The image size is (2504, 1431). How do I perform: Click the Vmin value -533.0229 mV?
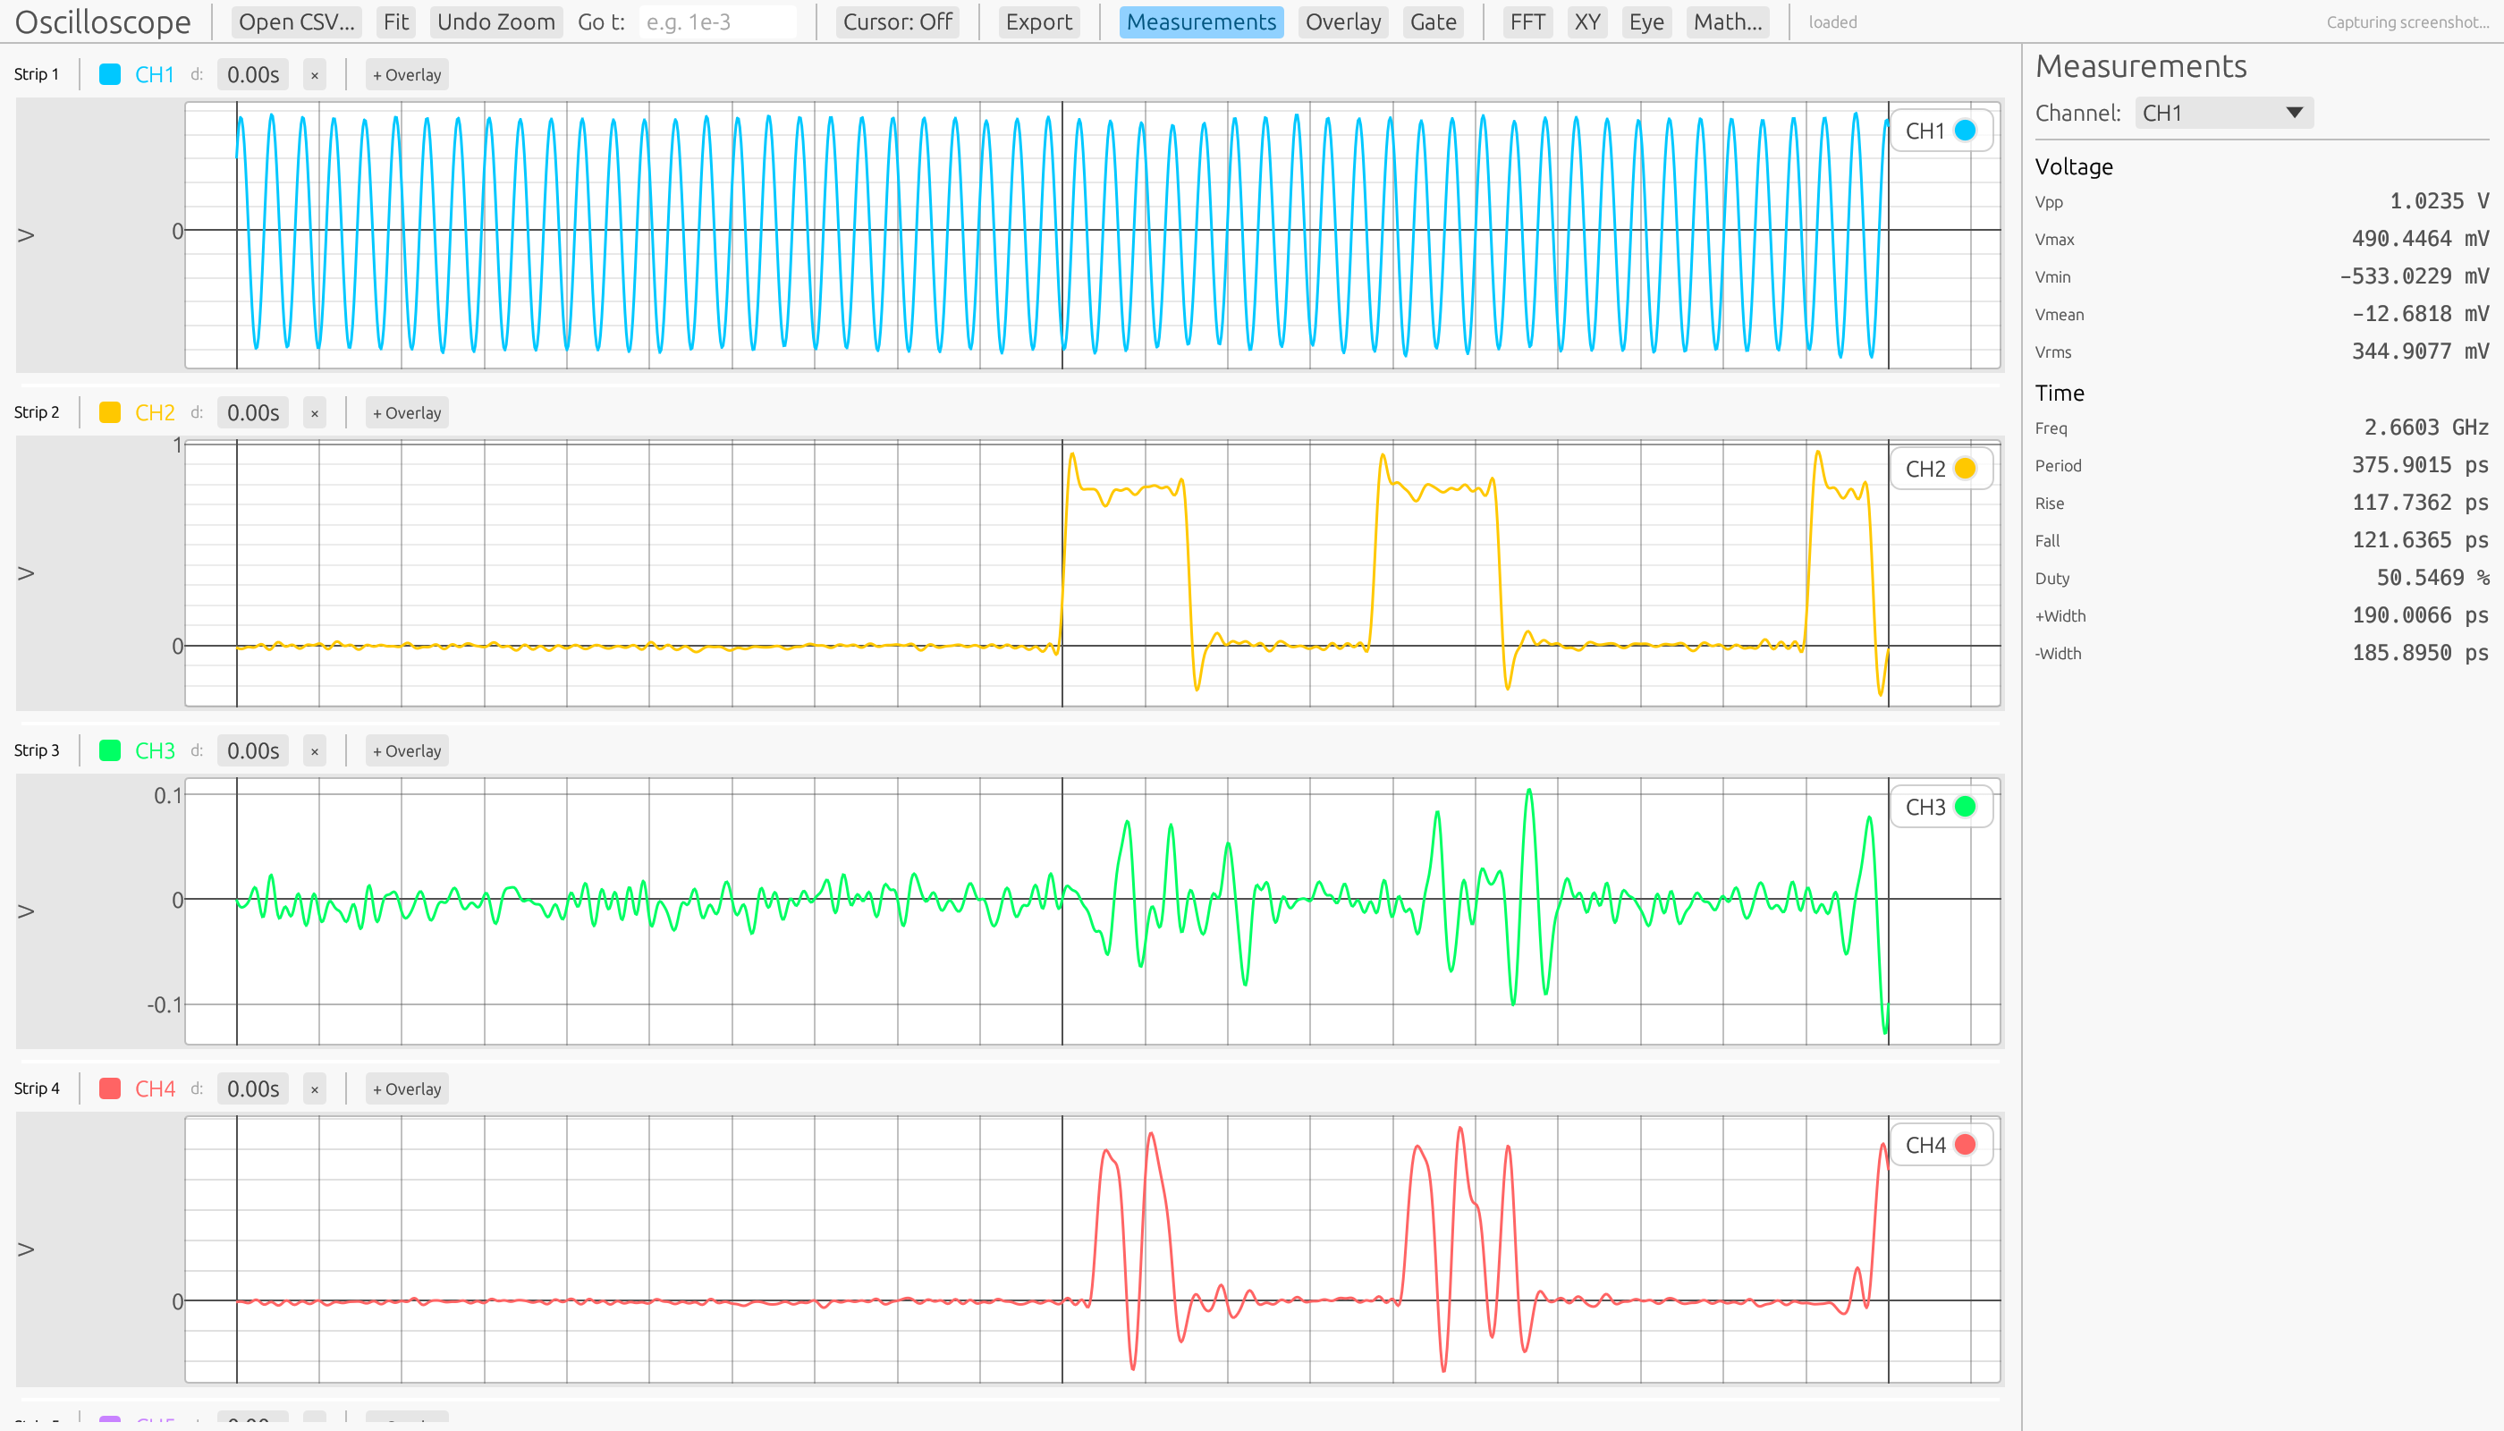(x=2414, y=276)
